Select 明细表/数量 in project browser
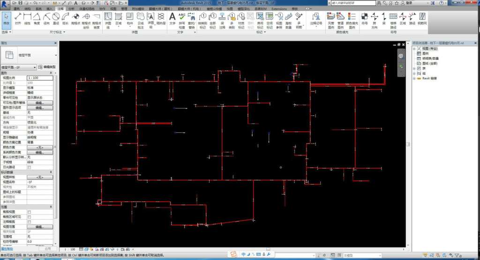The image size is (480, 260). [430, 58]
